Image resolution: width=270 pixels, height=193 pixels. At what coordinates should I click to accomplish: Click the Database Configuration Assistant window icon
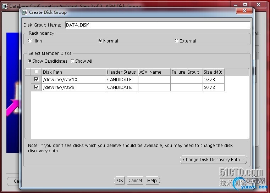(5, 6)
